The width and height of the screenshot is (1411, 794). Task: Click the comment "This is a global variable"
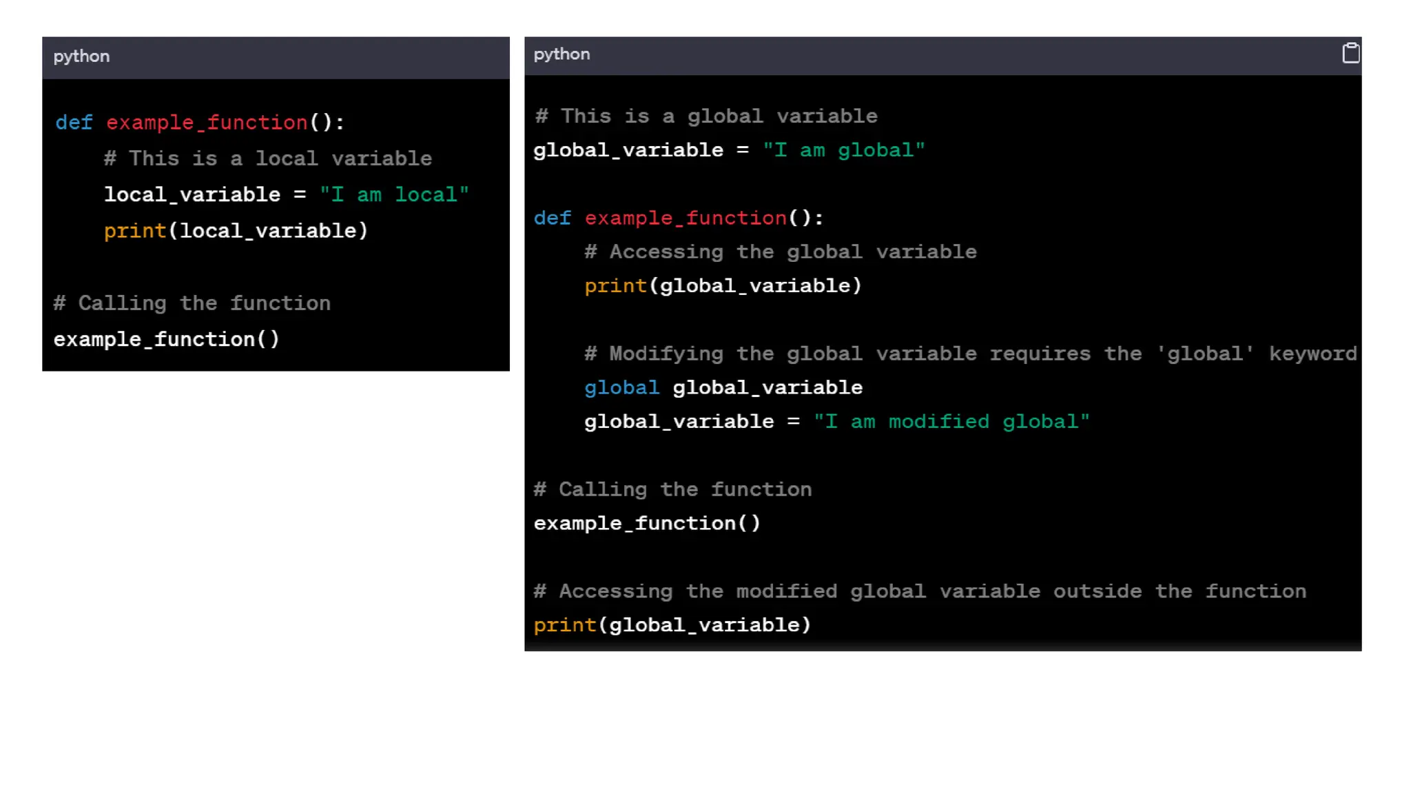point(706,116)
